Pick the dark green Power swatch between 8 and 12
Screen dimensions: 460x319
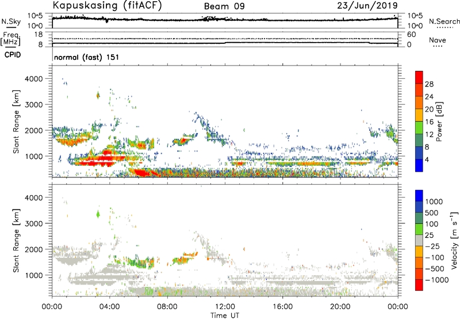pos(419,140)
